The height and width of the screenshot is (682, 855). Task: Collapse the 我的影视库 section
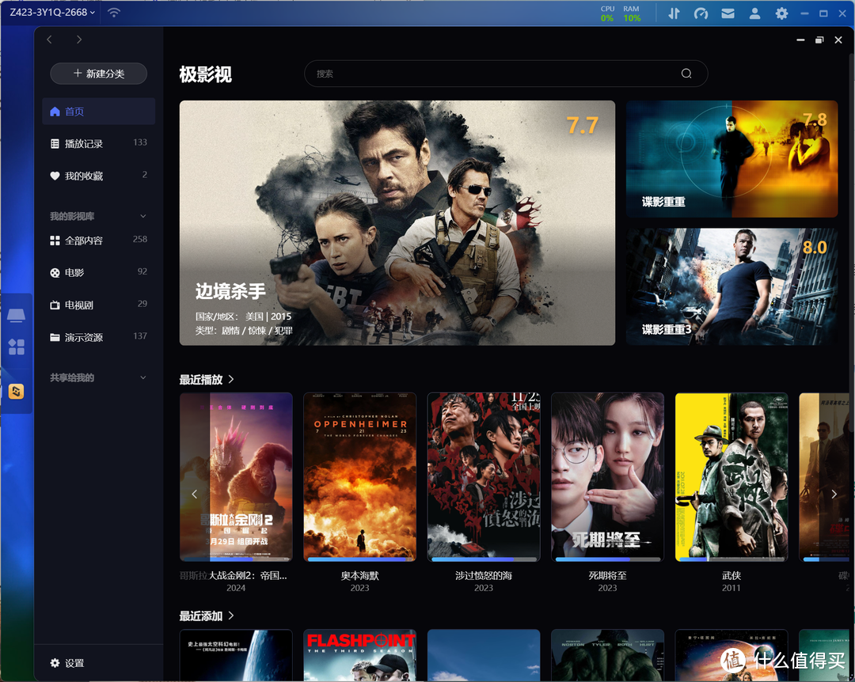point(142,216)
